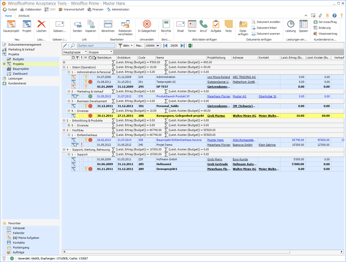The height and width of the screenshot is (262, 346).
Task: Collapse the 2 - Marketing & Verkauf subgroup
Action: (x=69, y=91)
